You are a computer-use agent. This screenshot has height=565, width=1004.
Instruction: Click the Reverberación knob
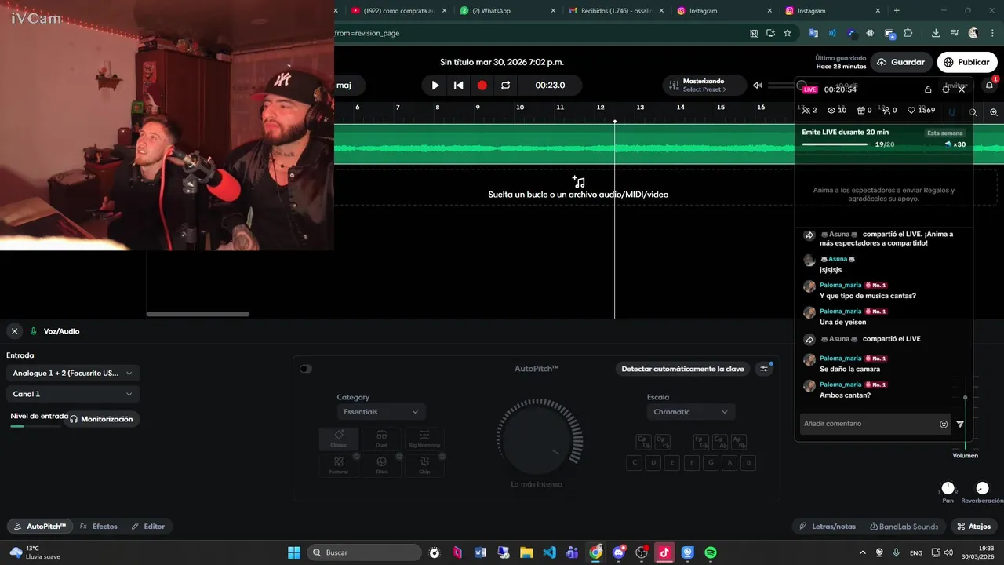click(982, 488)
